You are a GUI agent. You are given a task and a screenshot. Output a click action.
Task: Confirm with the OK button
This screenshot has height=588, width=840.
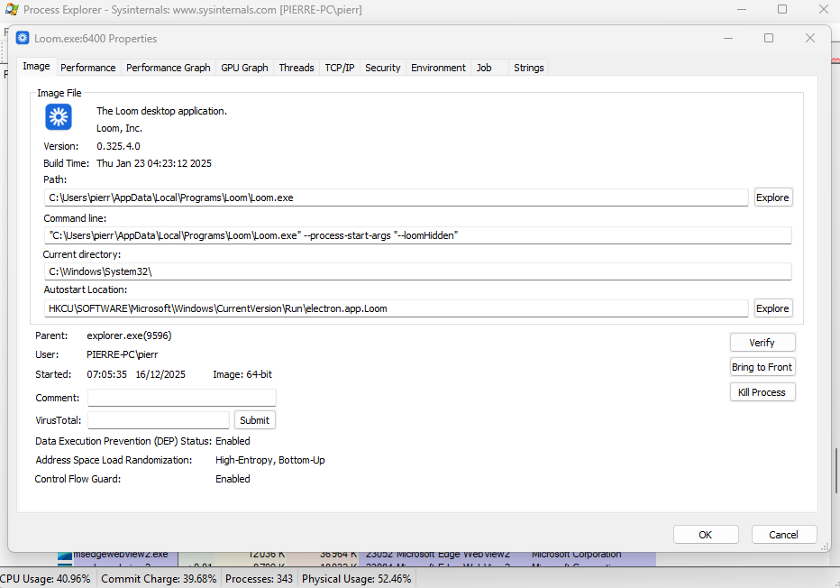(705, 535)
